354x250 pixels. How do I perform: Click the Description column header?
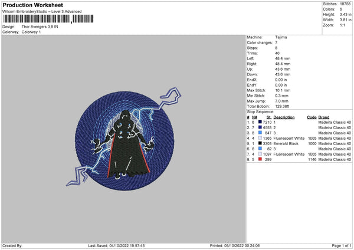284,117
